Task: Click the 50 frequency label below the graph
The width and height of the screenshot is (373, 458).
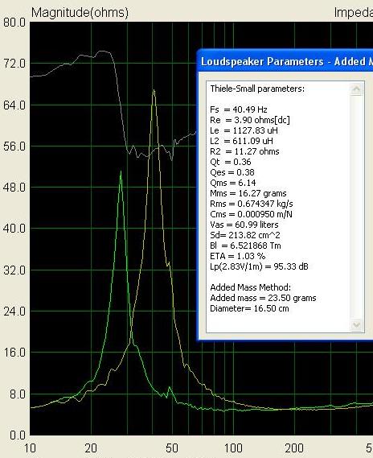Action: 172,448
